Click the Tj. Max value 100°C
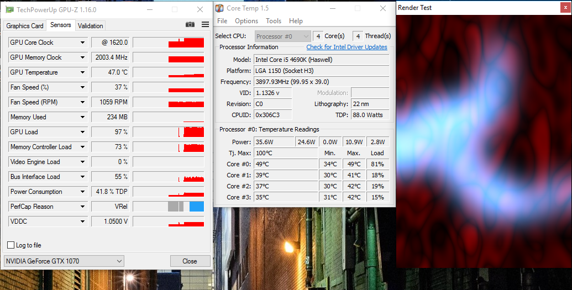 [286, 153]
